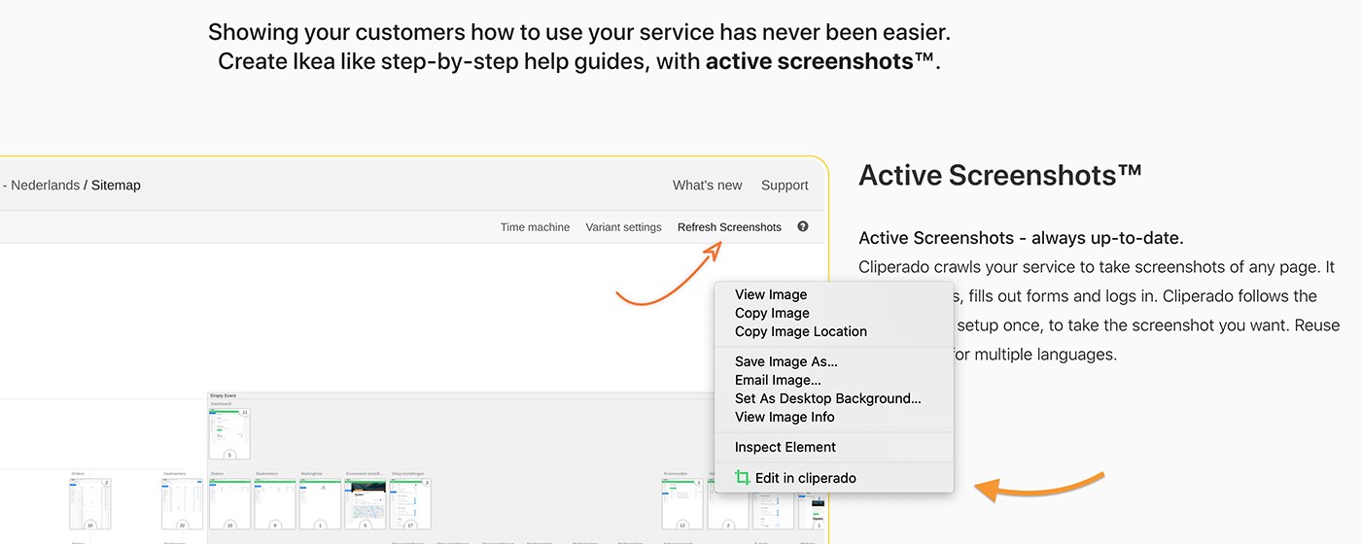The width and height of the screenshot is (1361, 544).
Task: Open Variant settings
Action: coord(623,227)
